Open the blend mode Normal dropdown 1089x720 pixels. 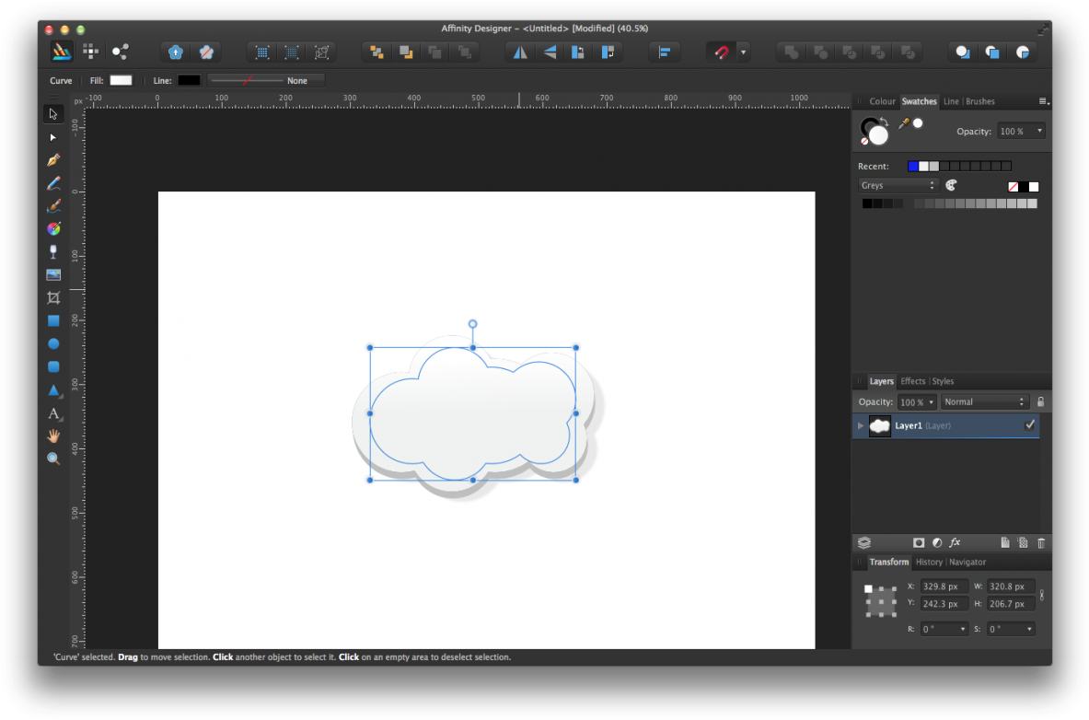point(983,401)
